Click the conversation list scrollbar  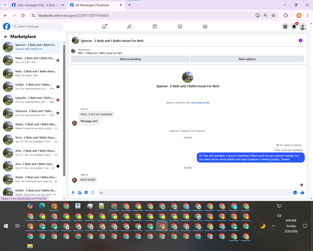[x=64, y=110]
